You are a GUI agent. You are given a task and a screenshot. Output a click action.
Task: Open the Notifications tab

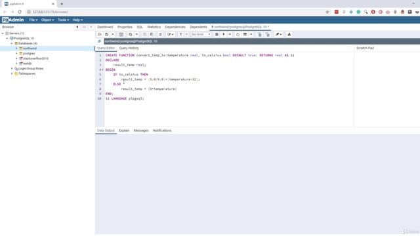click(162, 130)
